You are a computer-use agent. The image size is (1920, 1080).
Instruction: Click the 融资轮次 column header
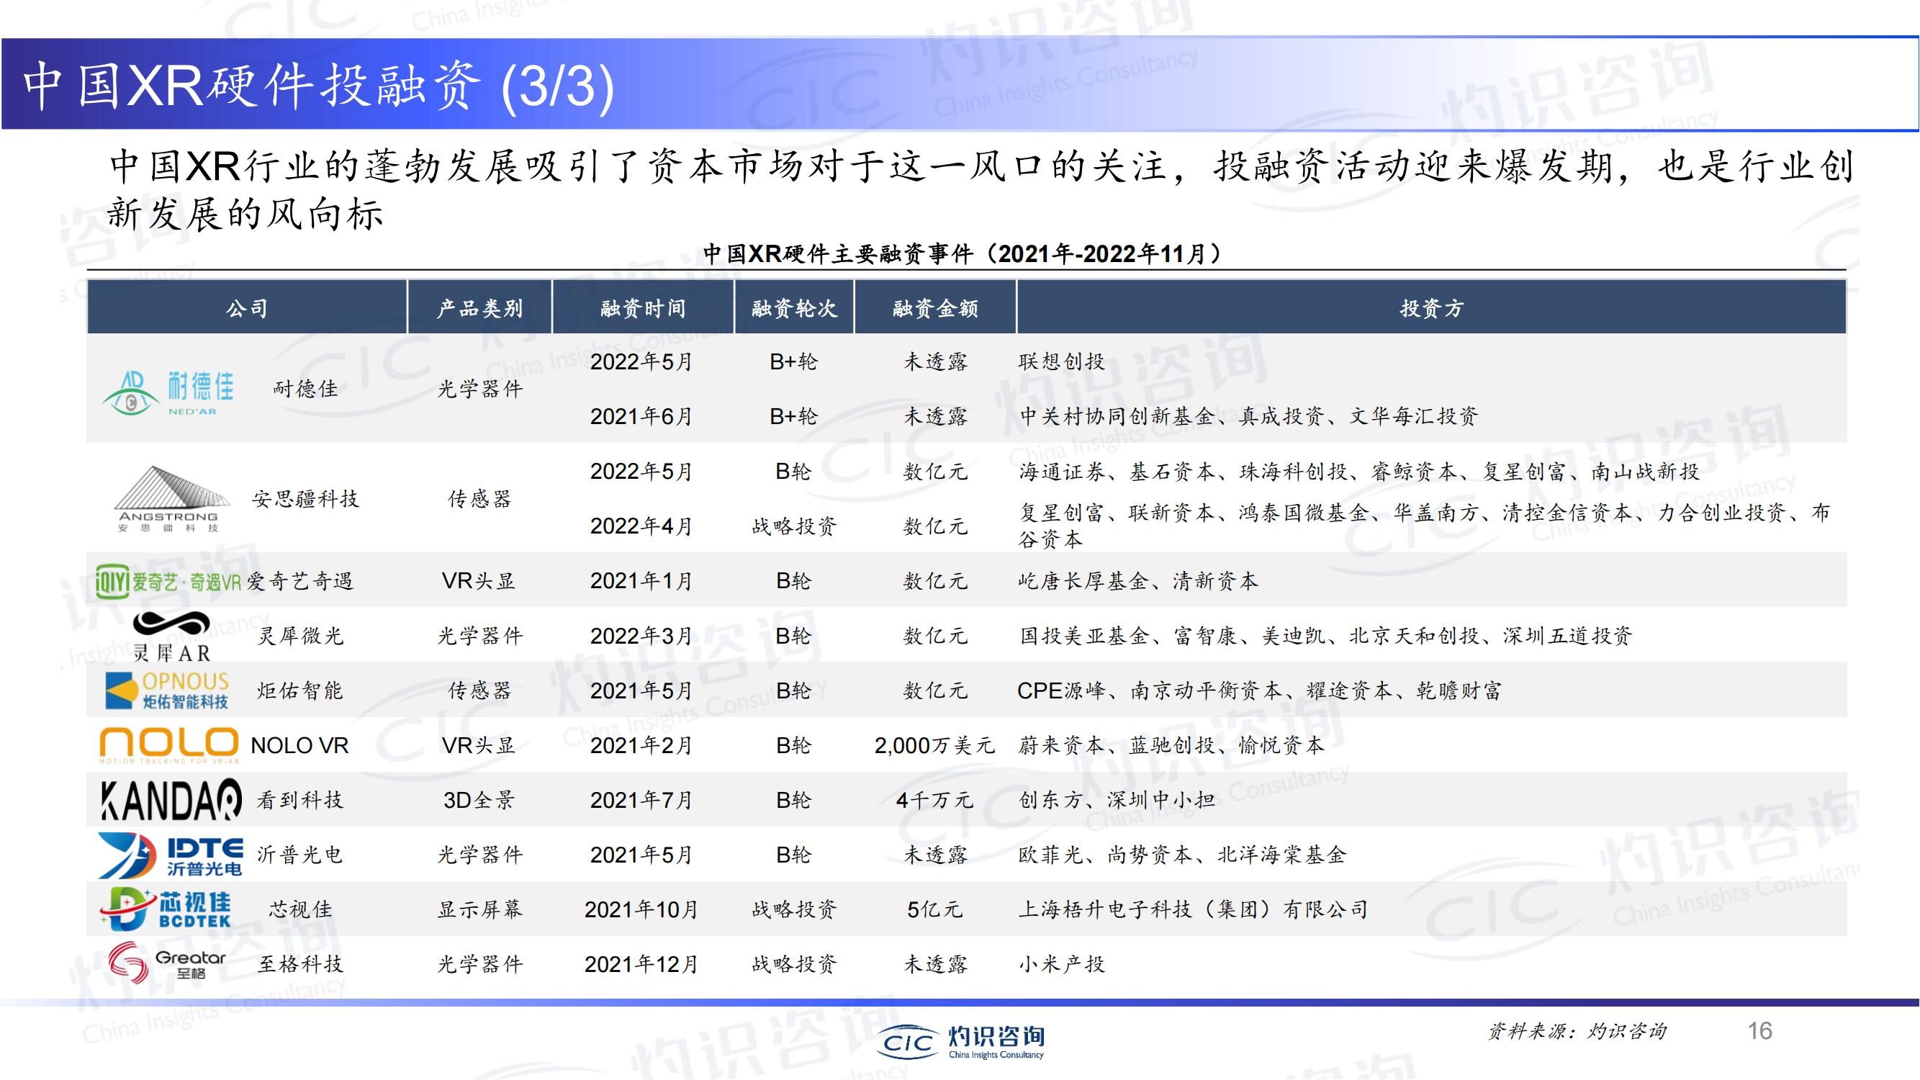click(x=794, y=308)
